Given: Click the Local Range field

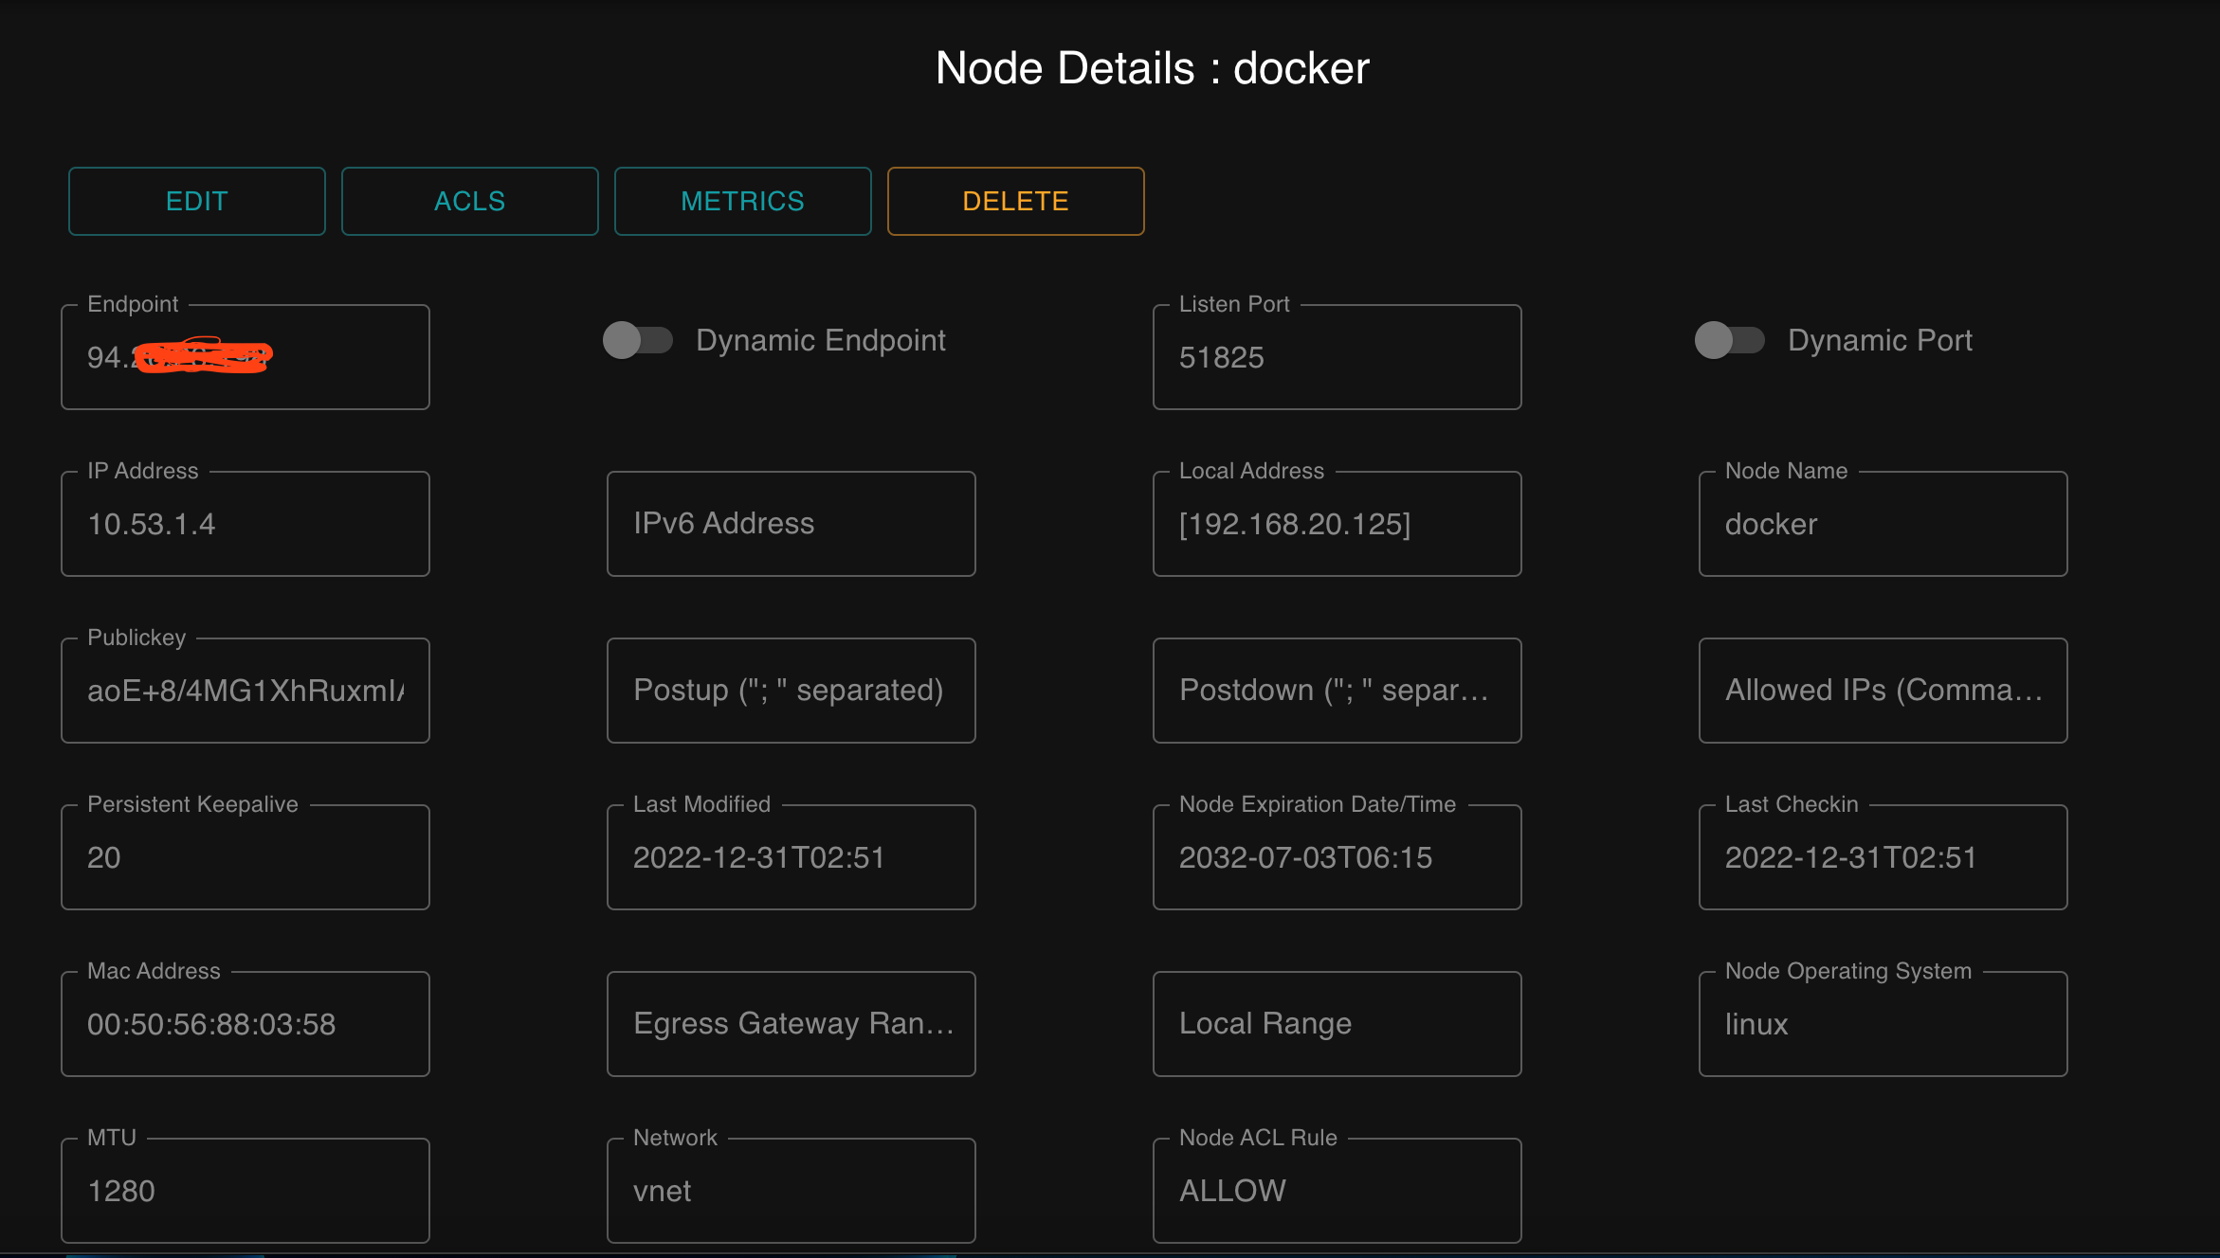Looking at the screenshot, I should [x=1337, y=1024].
